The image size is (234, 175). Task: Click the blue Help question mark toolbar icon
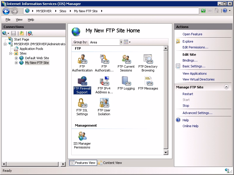[x=225, y=10]
